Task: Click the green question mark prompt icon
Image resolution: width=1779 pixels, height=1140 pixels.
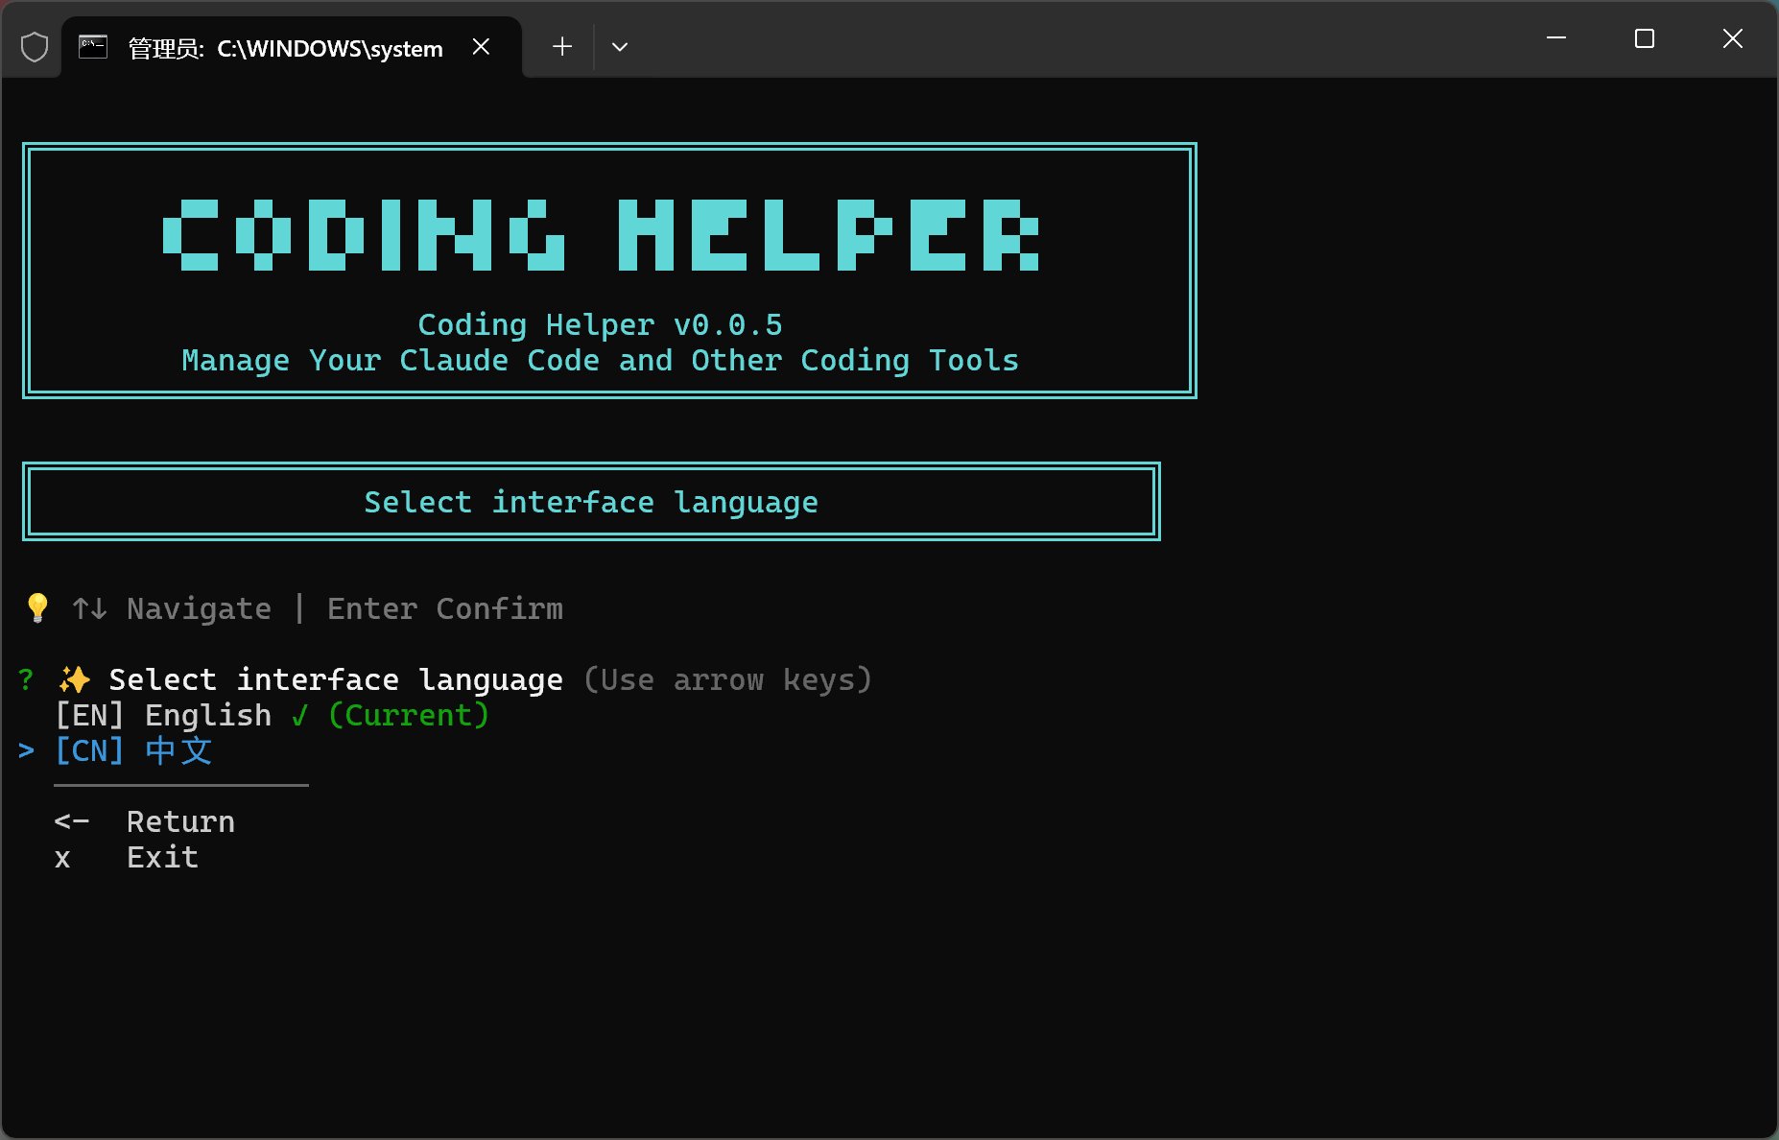Action: tap(26, 679)
